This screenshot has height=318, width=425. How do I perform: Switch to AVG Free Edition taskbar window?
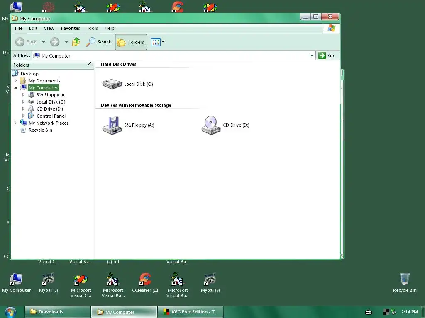click(190, 312)
